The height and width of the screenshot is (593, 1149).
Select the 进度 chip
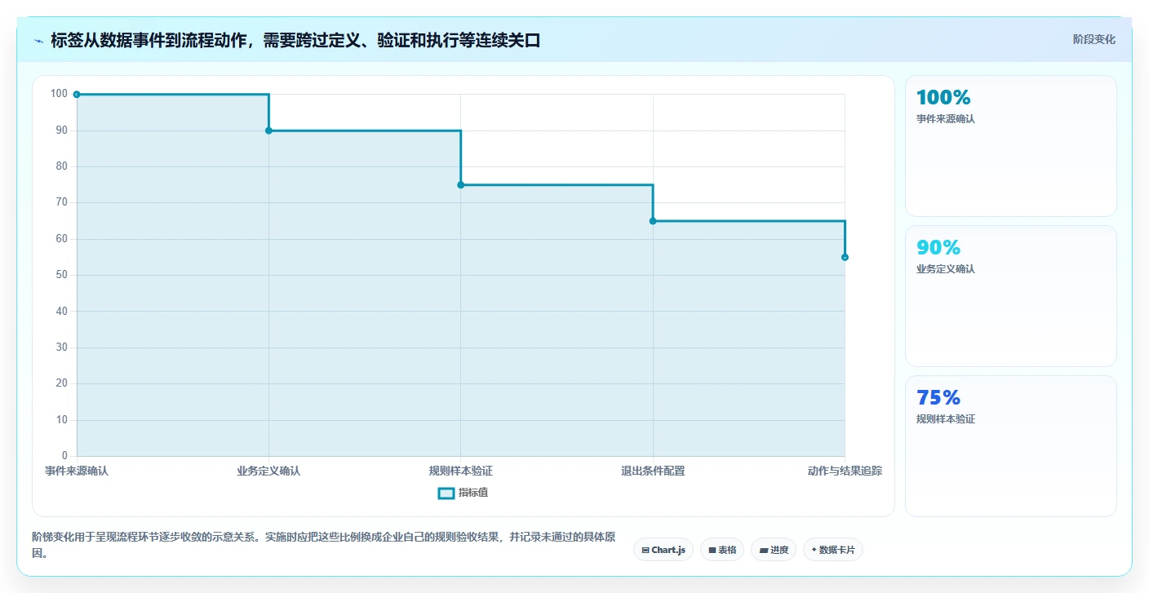click(774, 550)
